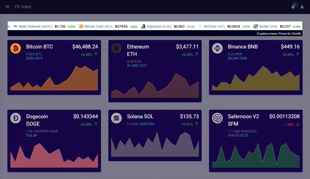Click the Solana gray price chart
The width and height of the screenshot is (310, 179).
pos(155,144)
